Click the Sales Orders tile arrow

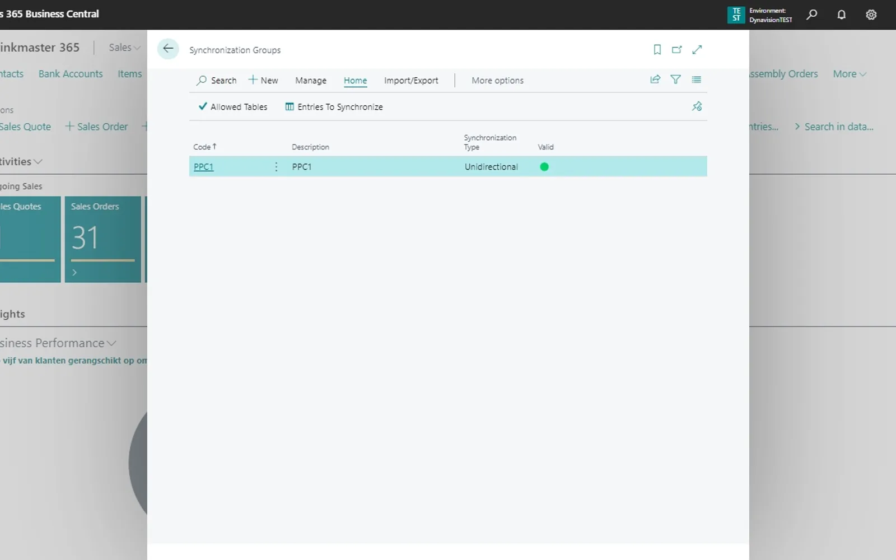(x=74, y=272)
